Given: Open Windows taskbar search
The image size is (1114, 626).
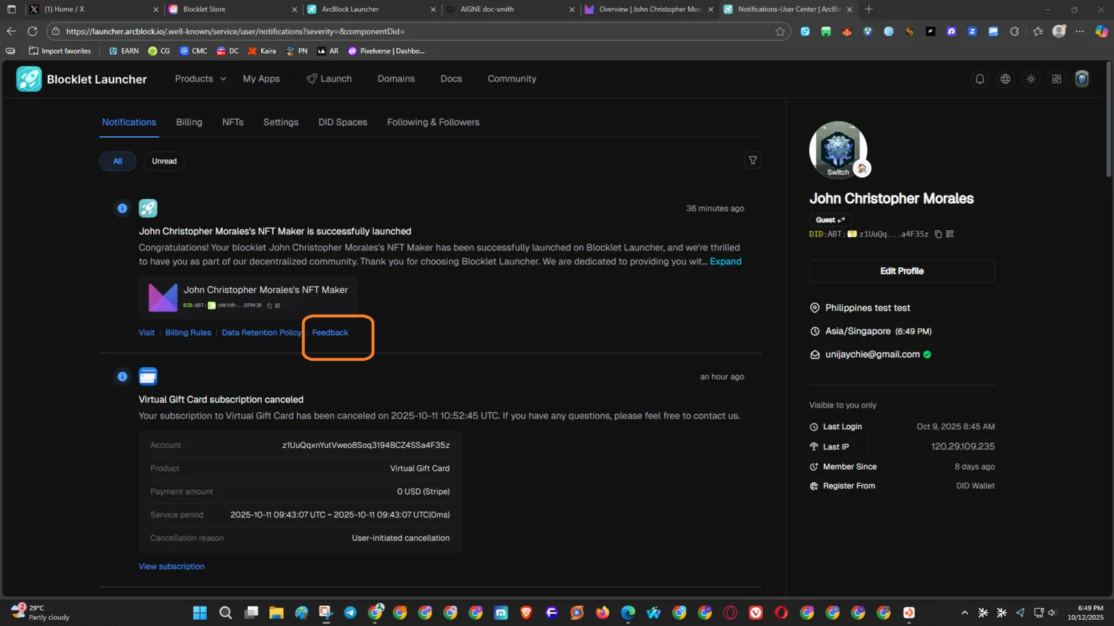Looking at the screenshot, I should click(x=226, y=613).
